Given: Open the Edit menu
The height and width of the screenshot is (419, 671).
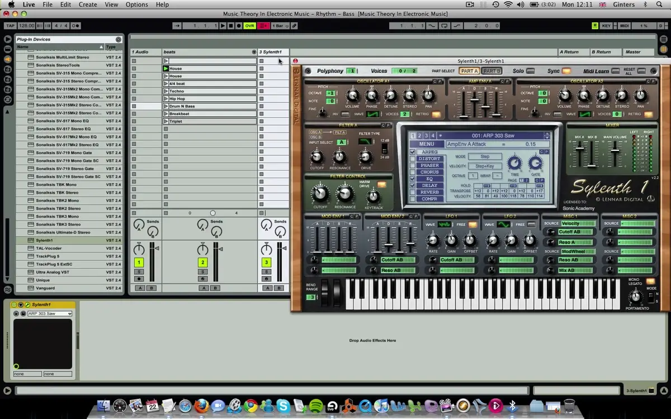Looking at the screenshot, I should click(x=65, y=4).
